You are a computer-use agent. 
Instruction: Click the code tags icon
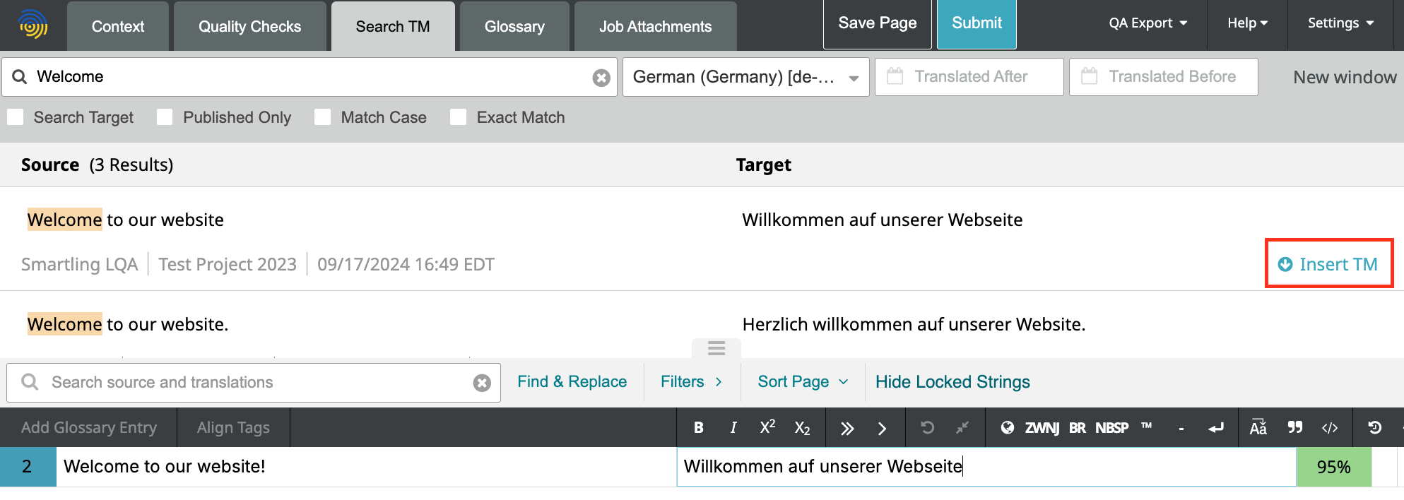pyautogui.click(x=1329, y=427)
